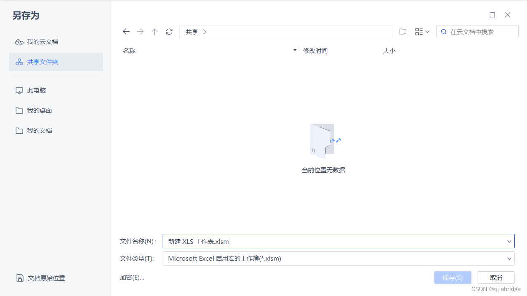Image resolution: width=527 pixels, height=296 pixels.
Task: Cancel the save dialog with 取消
Action: click(x=496, y=277)
